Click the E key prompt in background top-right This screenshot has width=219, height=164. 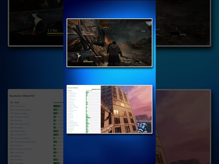point(177,29)
